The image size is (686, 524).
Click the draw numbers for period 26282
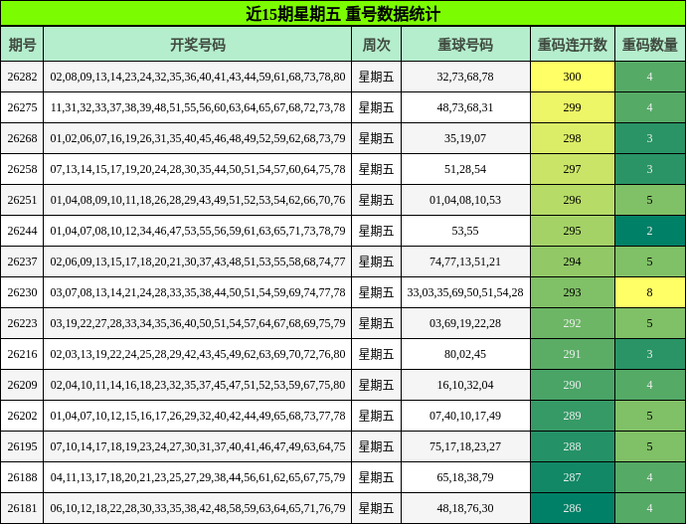tap(198, 77)
